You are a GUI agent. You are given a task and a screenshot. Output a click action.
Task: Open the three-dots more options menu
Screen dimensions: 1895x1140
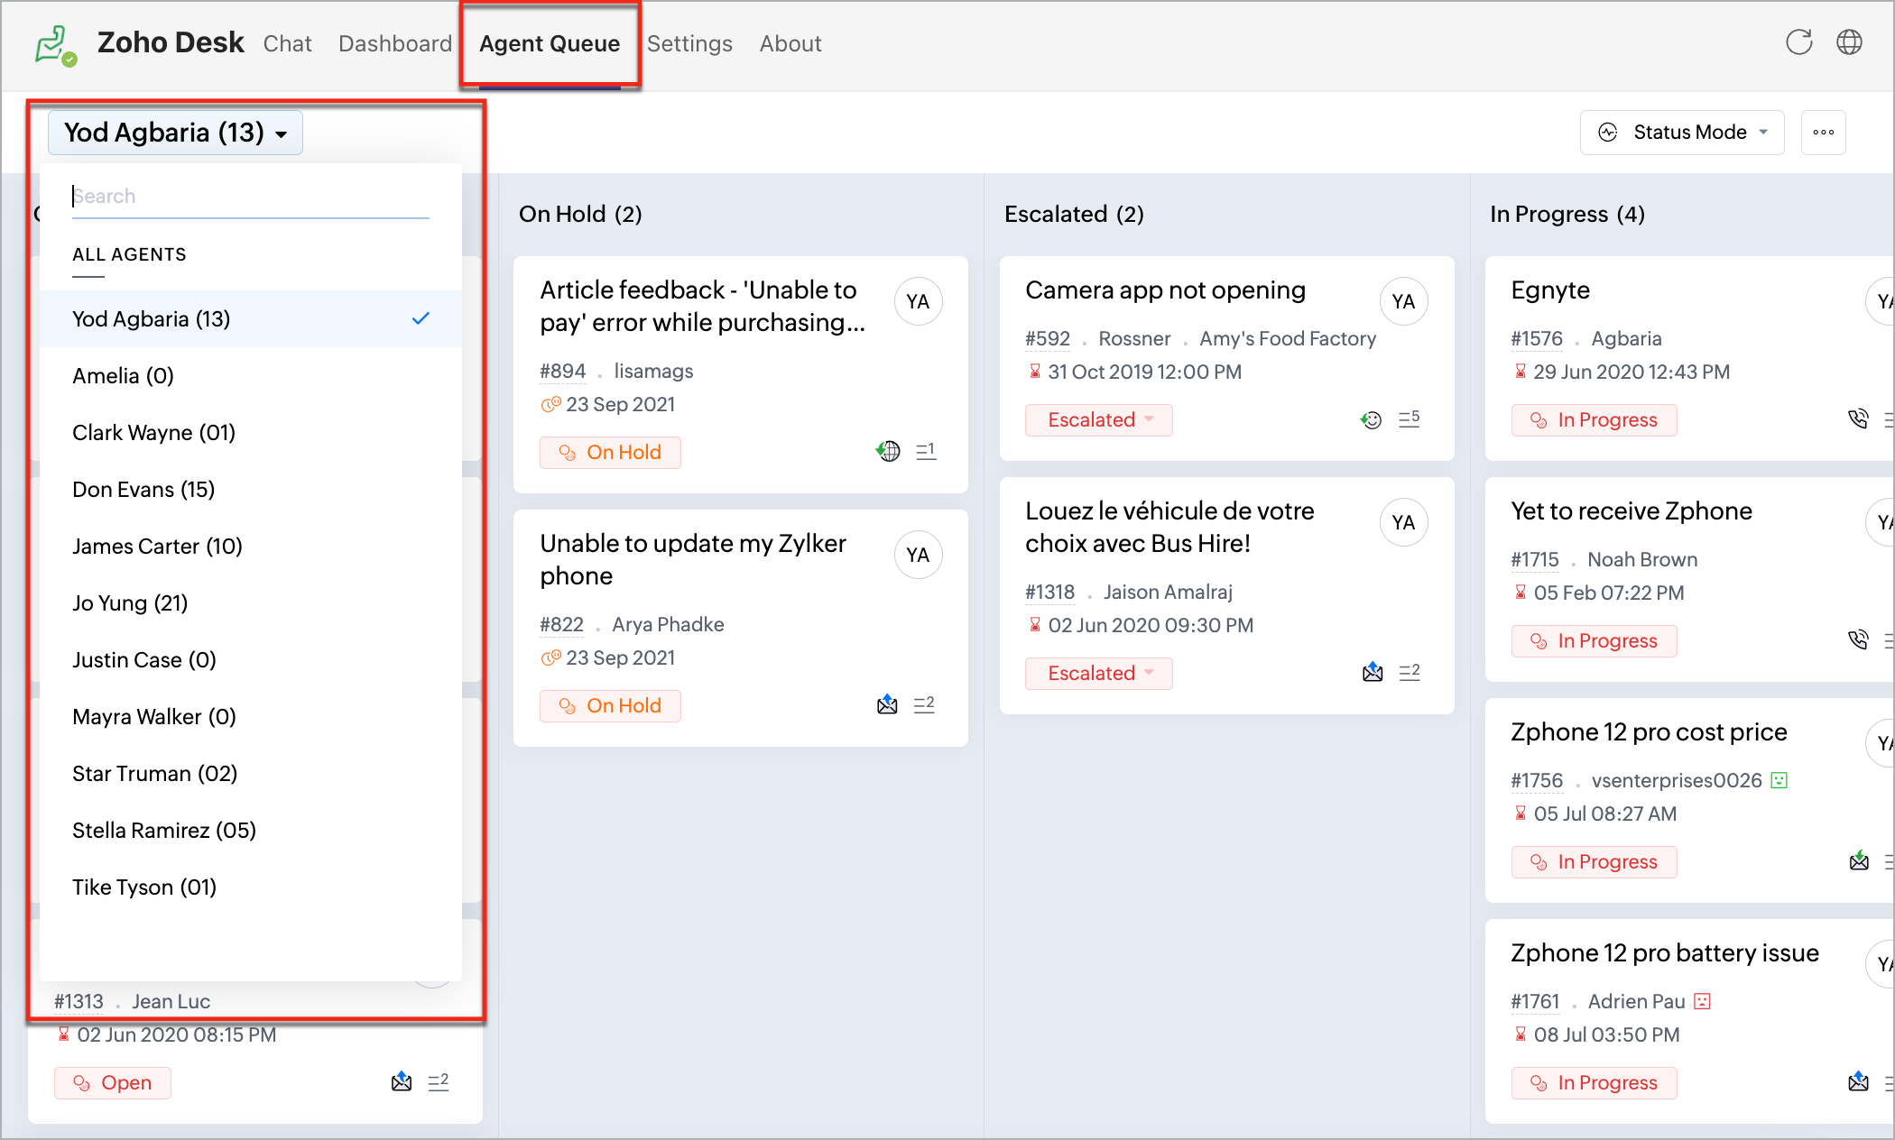[1823, 133]
